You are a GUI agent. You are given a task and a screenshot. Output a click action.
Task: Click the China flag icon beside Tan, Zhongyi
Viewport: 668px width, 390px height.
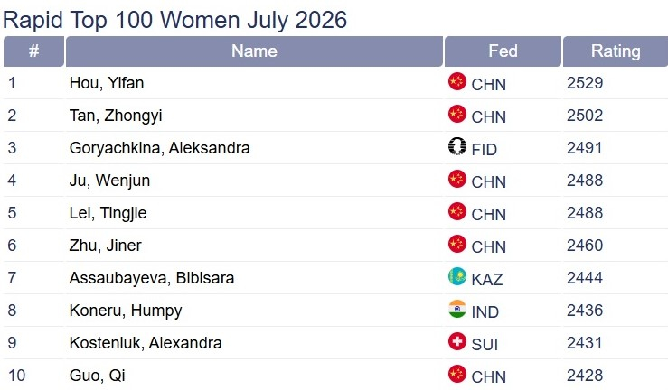click(x=457, y=114)
